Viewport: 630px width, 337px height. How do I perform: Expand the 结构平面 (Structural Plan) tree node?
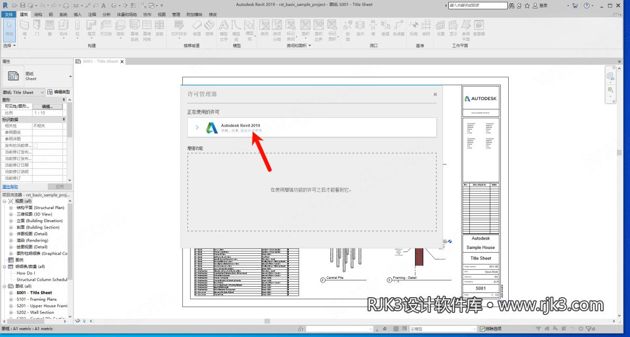pos(11,208)
